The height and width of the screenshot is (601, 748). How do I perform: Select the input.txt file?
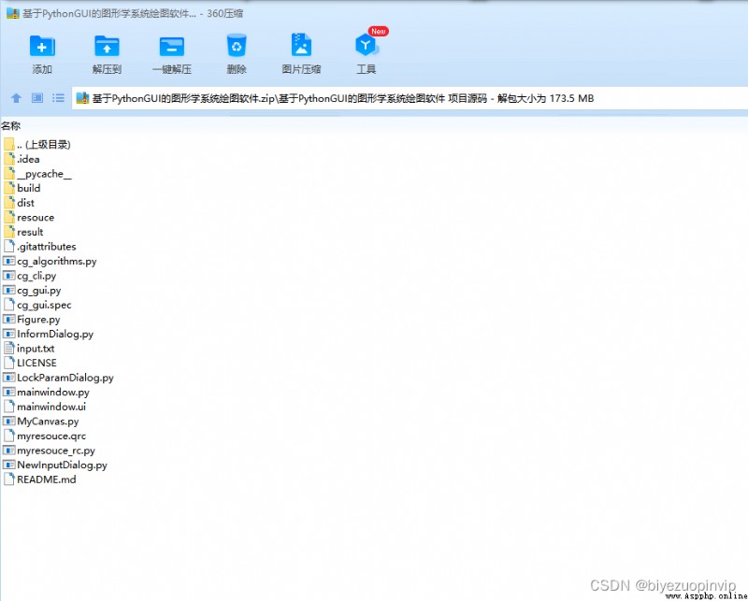29,349
